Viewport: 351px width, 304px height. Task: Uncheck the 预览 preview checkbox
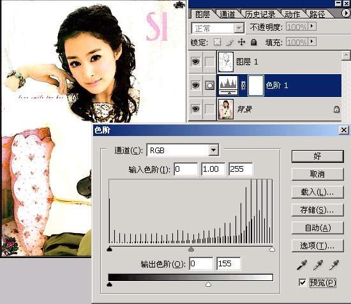302,282
